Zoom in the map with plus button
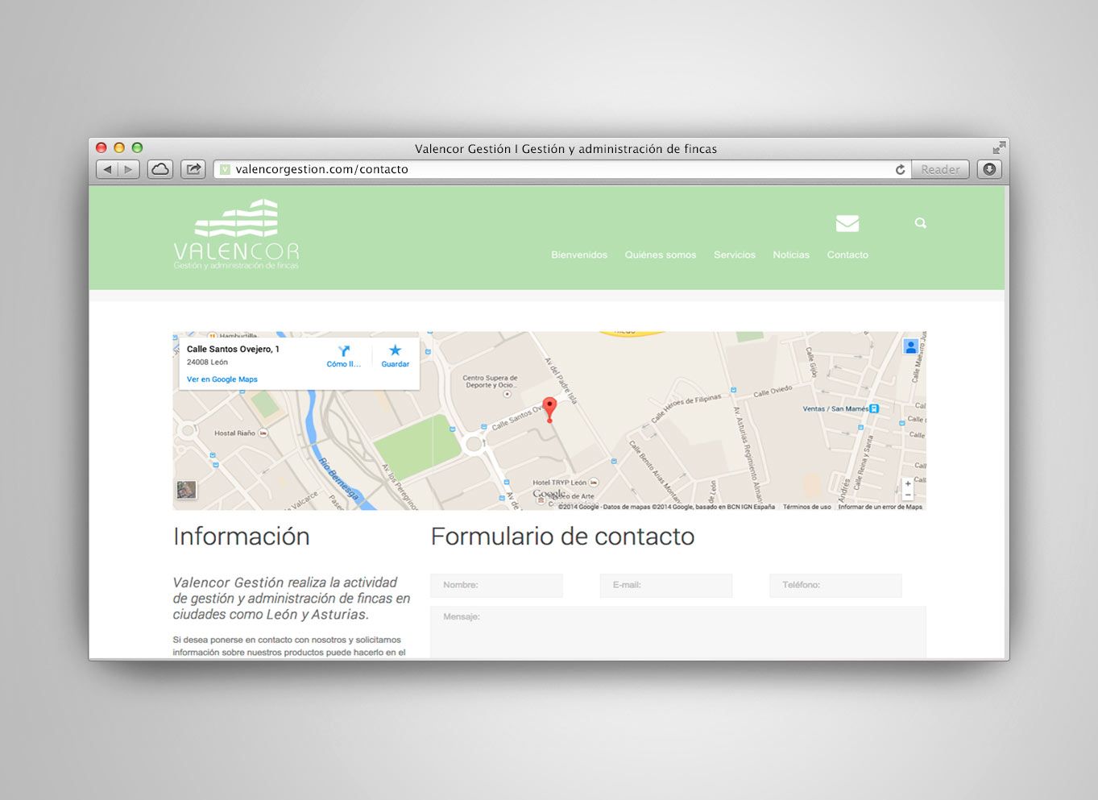1098x800 pixels. [908, 484]
